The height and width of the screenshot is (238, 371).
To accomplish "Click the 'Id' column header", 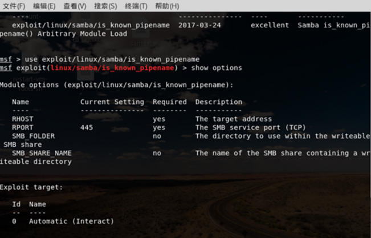I will click(17, 204).
